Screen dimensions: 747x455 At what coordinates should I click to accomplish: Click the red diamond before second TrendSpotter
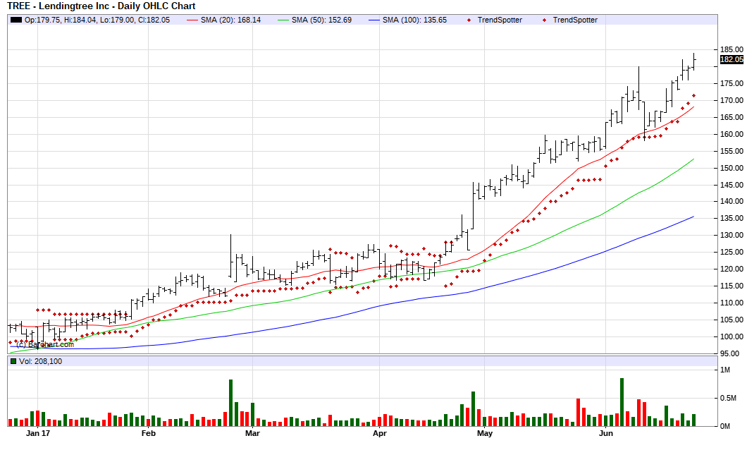pos(545,20)
